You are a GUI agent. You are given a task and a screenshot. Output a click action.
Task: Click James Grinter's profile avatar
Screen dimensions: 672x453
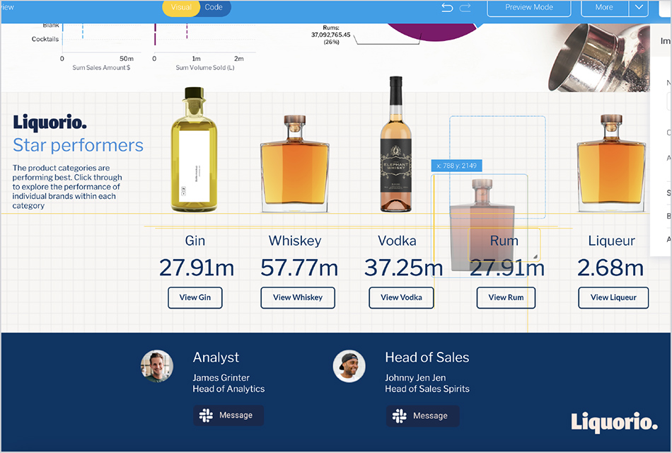[x=156, y=367]
